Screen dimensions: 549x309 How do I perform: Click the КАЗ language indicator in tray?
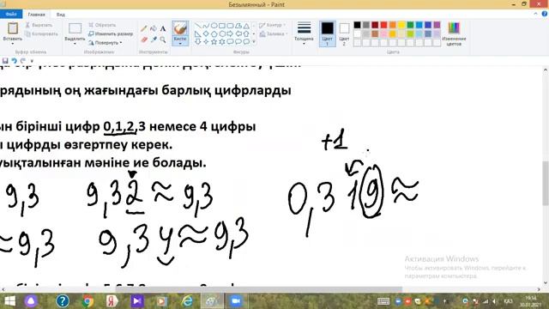point(508,301)
